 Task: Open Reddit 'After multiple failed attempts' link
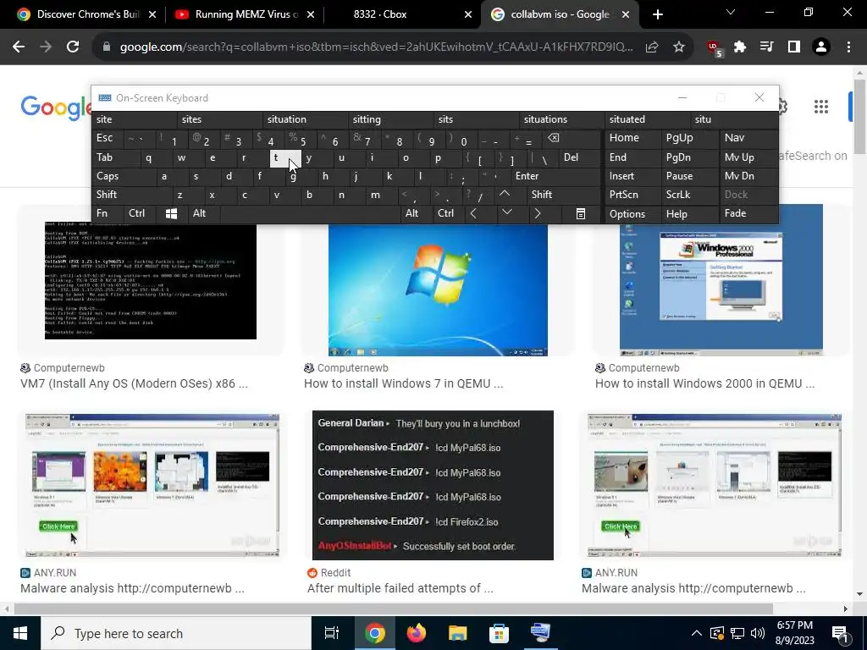coord(400,588)
